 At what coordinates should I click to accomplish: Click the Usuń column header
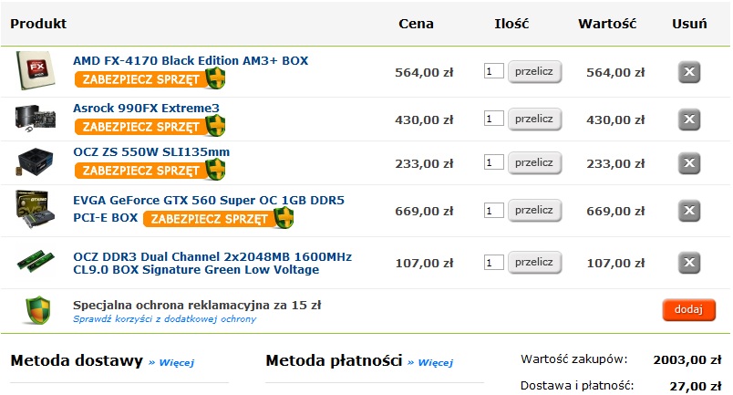click(689, 24)
